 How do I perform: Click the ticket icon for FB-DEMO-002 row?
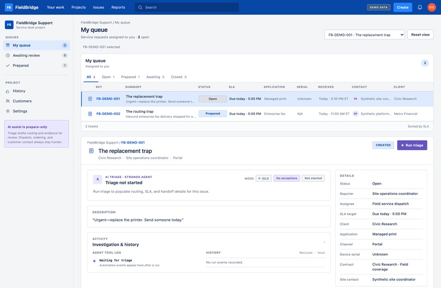90,114
